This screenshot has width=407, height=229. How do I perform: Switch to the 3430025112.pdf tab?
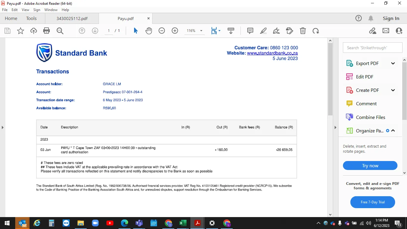(72, 18)
